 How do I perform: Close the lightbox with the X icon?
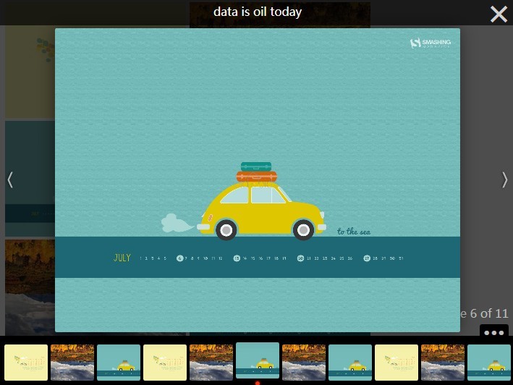tap(499, 14)
